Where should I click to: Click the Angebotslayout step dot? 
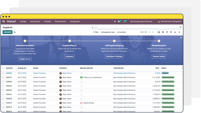click(70, 41)
